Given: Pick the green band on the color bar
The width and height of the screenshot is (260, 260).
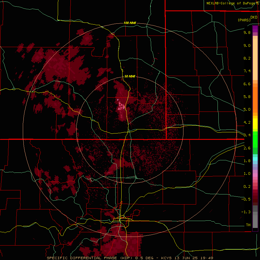Looking at the screenshot, I should click(x=255, y=140).
